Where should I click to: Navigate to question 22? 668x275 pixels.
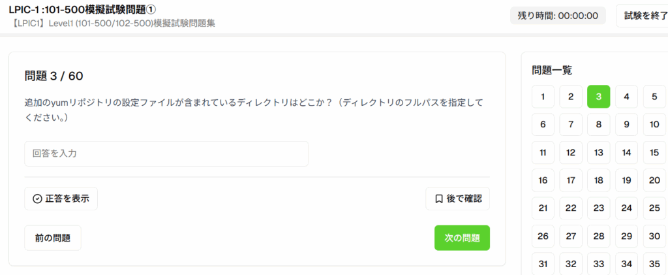point(571,208)
